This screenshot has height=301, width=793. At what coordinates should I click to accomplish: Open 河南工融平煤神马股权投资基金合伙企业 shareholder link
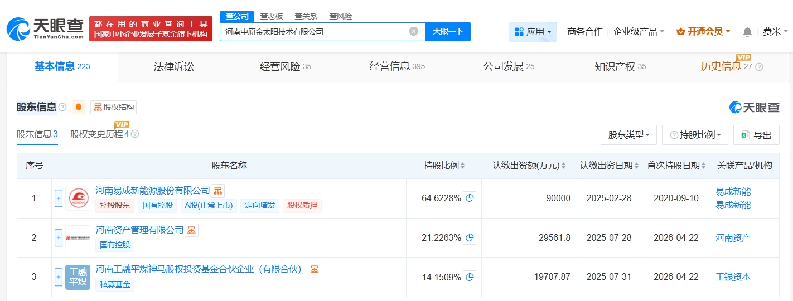click(x=199, y=269)
